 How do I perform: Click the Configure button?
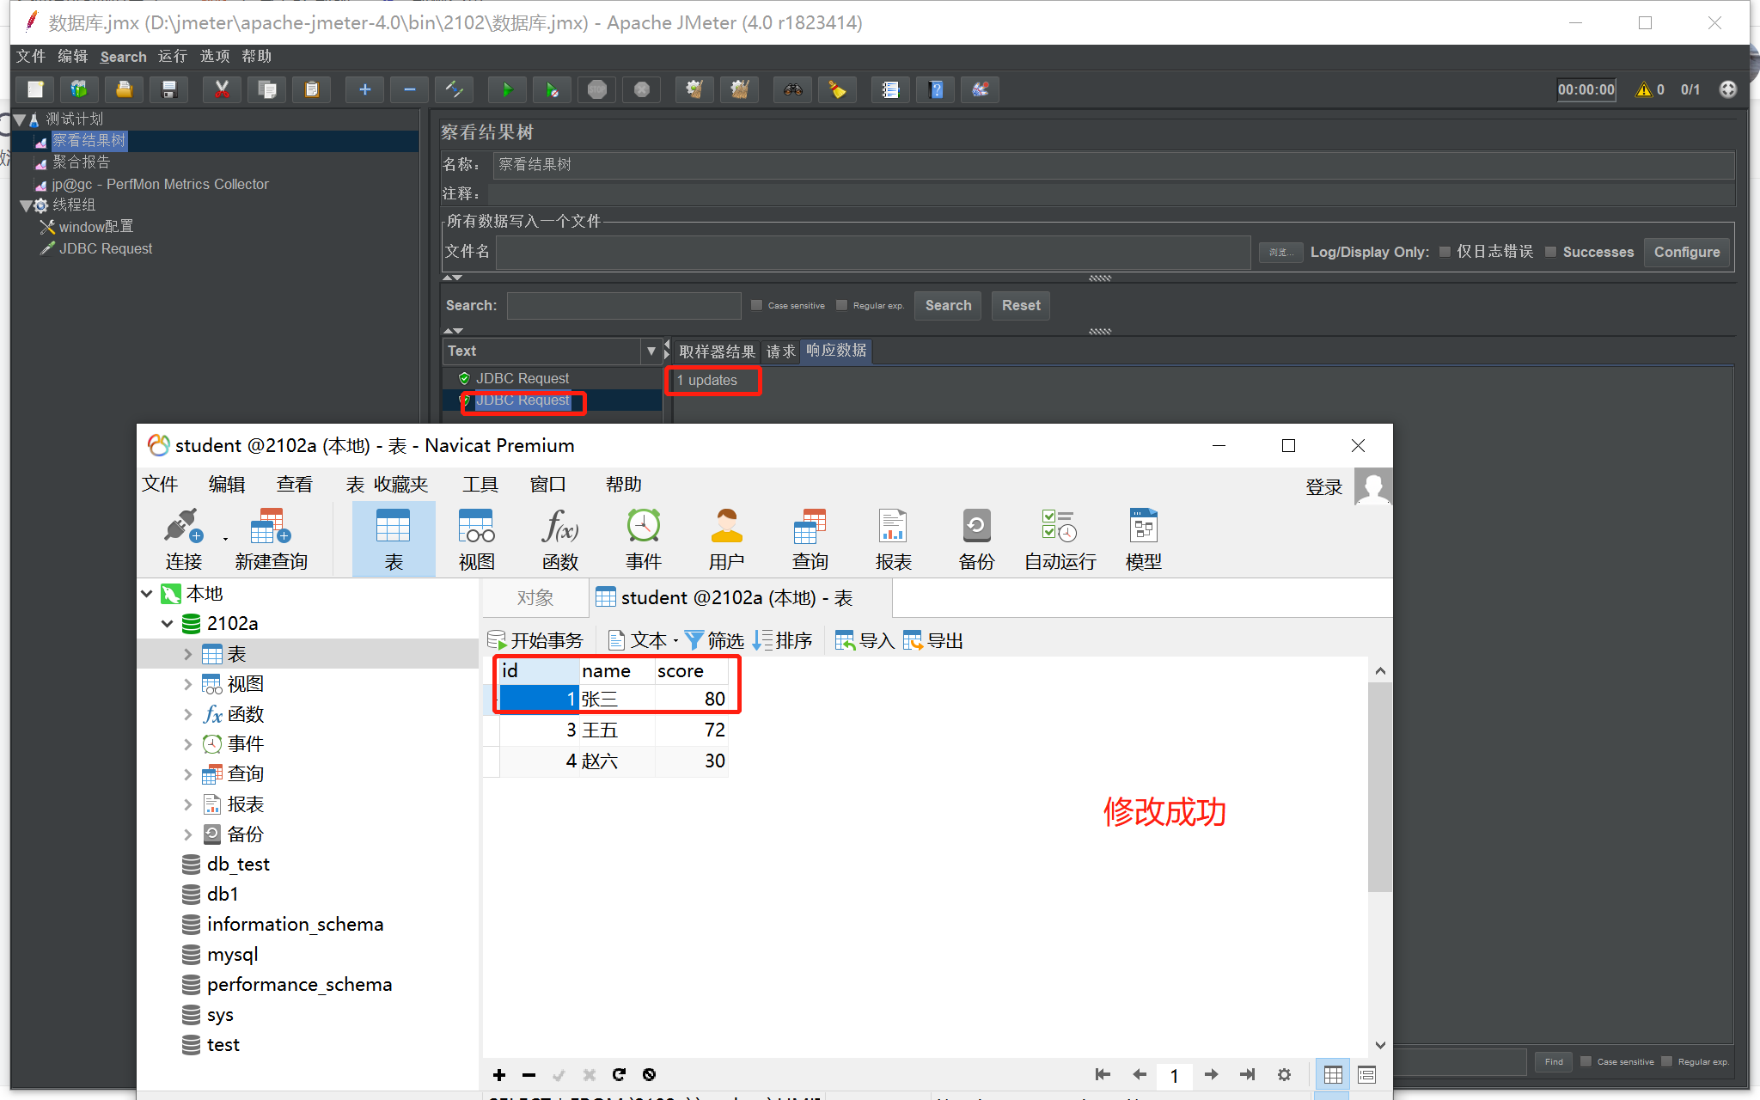tap(1686, 252)
